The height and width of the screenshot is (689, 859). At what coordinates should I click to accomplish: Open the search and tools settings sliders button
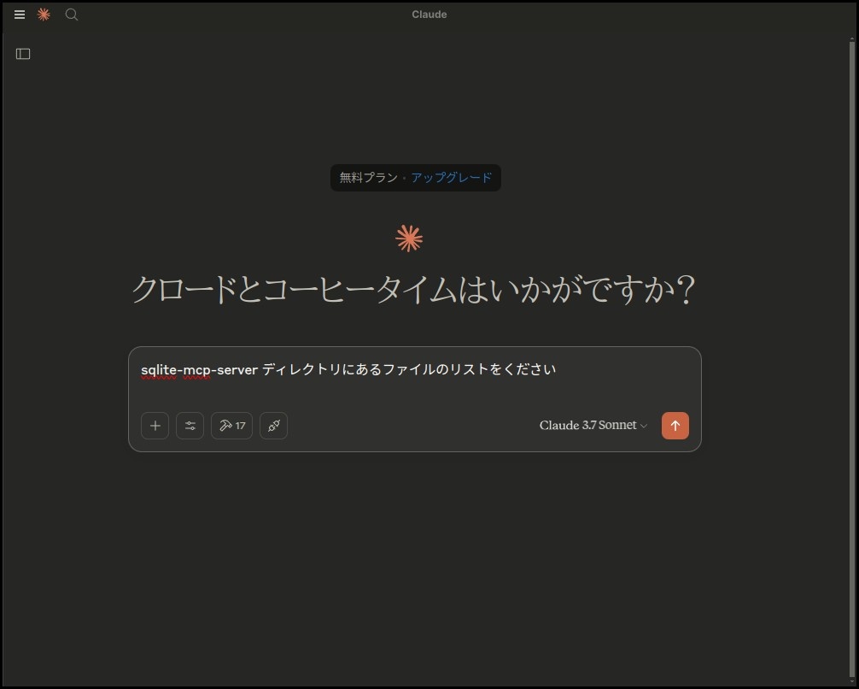190,426
